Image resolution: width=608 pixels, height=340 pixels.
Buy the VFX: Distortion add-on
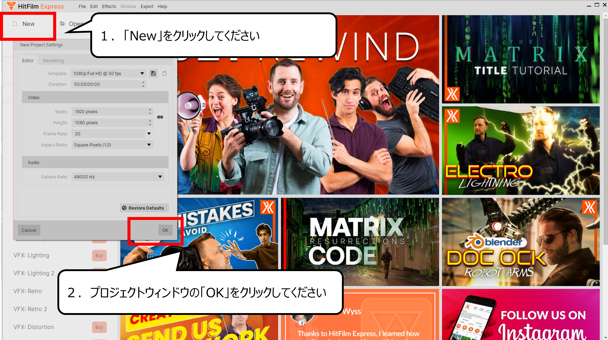pos(99,327)
